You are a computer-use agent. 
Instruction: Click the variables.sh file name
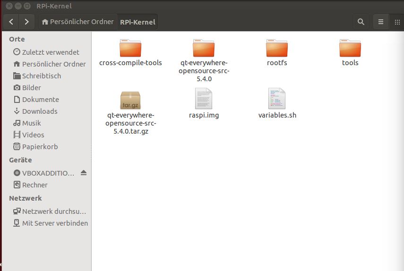pos(277,115)
